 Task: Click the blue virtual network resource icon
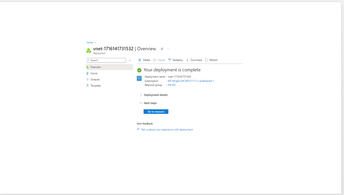pos(139,78)
